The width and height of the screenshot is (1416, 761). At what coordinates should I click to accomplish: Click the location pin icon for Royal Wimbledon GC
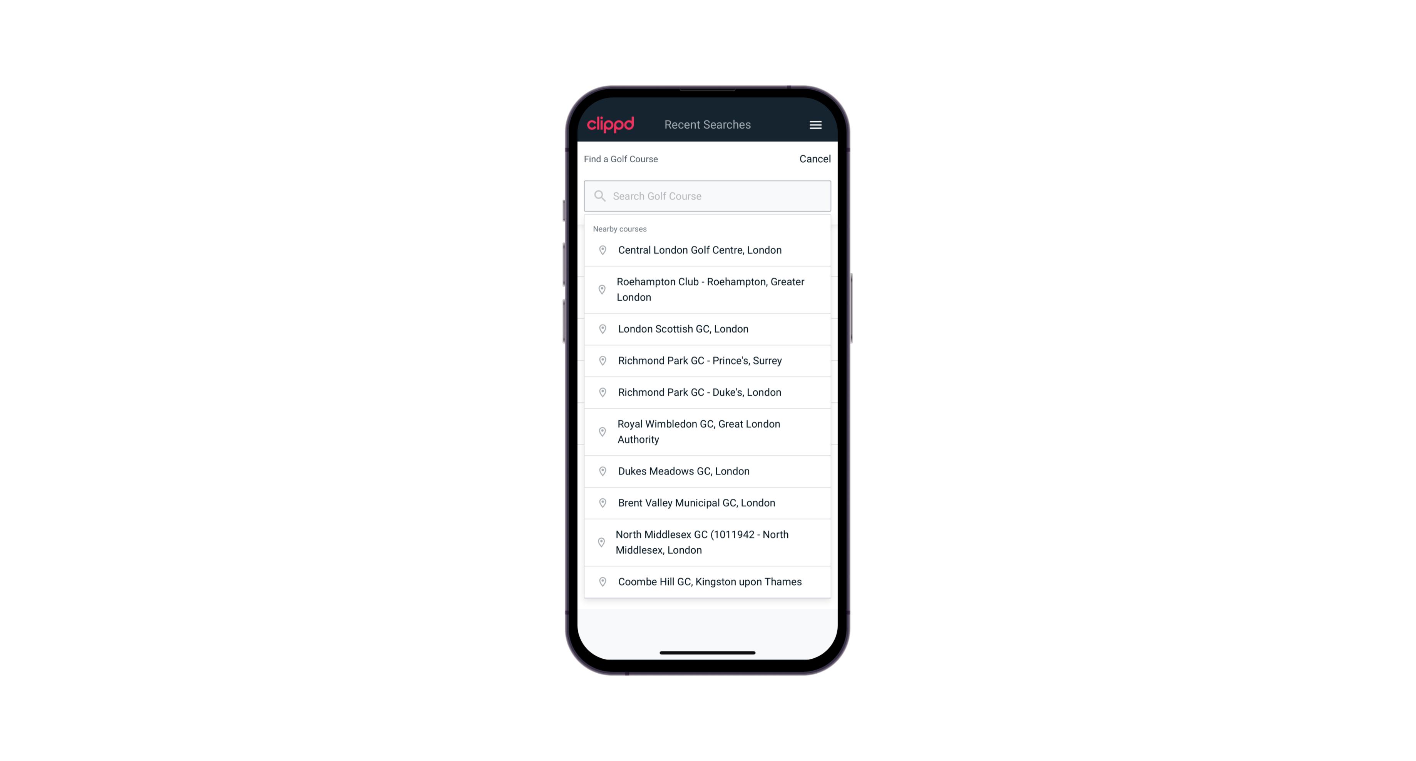pos(601,431)
